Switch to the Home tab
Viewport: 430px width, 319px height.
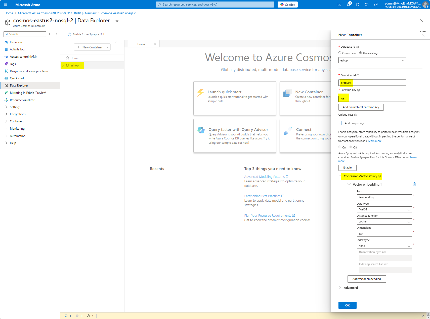[x=141, y=44]
